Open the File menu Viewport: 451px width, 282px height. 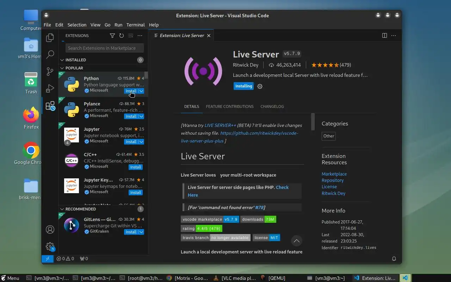(47, 25)
